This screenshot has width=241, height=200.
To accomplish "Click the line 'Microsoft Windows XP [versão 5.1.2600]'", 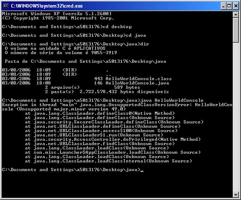I will [57, 14].
